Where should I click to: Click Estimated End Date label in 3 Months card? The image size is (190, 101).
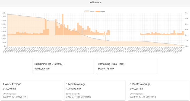pos(137,94)
